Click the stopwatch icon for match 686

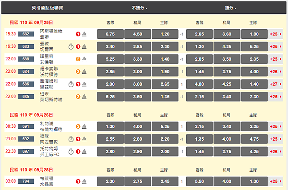pos(71,84)
